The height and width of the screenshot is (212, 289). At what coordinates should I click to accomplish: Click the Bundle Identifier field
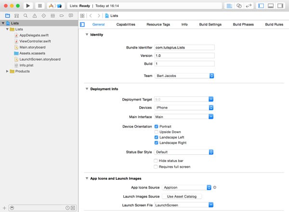click(x=184, y=48)
